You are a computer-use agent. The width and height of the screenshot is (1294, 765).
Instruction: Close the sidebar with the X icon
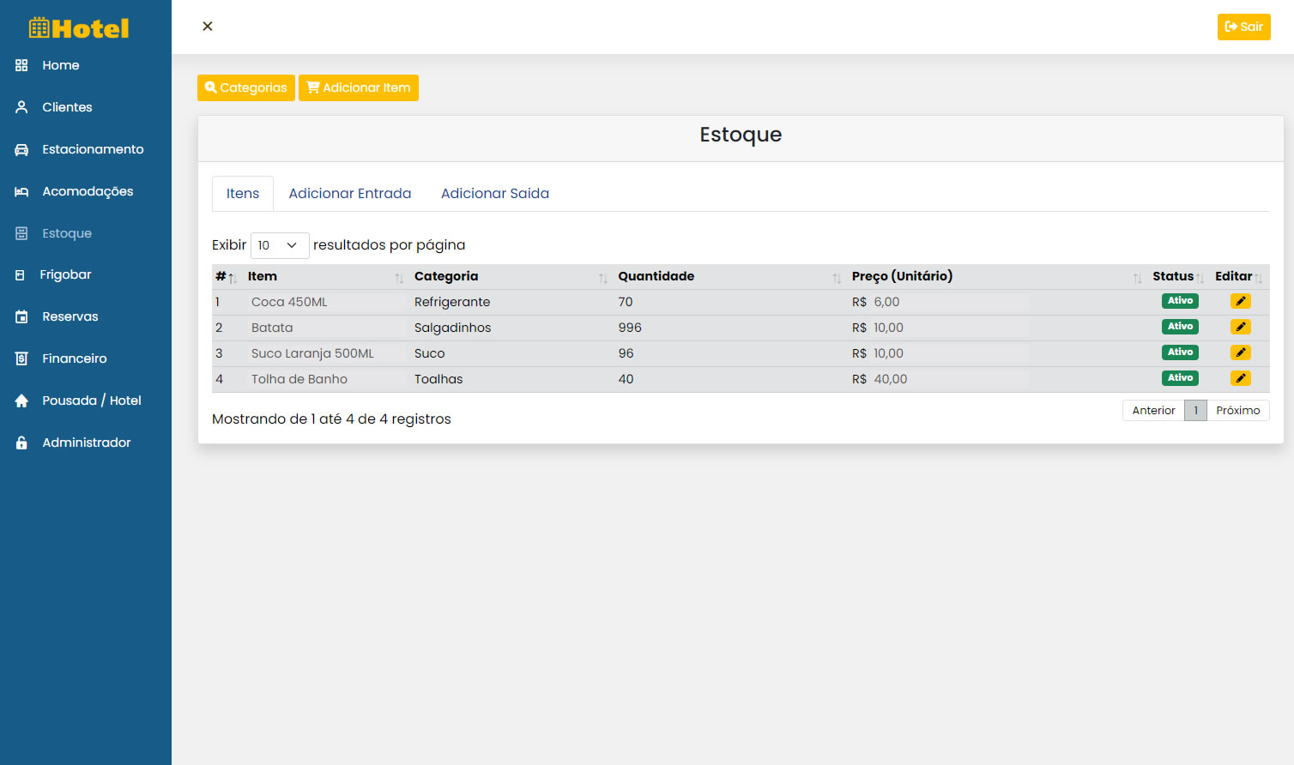[x=208, y=27]
